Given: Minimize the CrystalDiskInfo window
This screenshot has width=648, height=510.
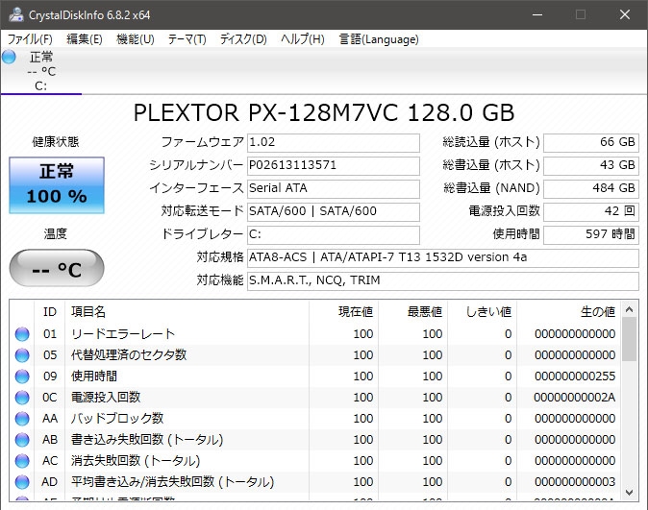Looking at the screenshot, I should pos(537,14).
